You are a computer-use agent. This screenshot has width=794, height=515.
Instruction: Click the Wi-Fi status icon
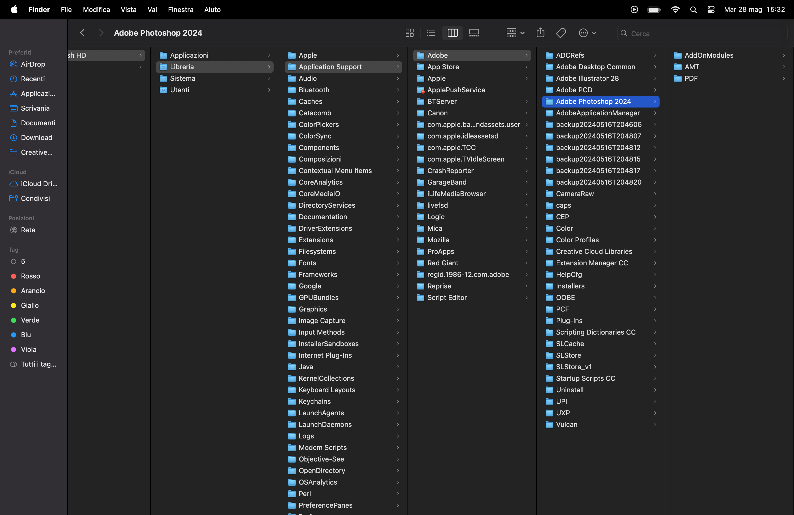click(x=675, y=10)
